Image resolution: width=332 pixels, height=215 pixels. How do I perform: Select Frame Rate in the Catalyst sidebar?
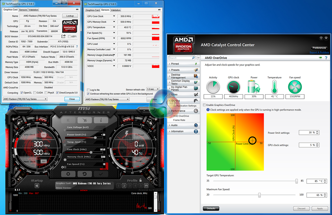click(x=179, y=120)
